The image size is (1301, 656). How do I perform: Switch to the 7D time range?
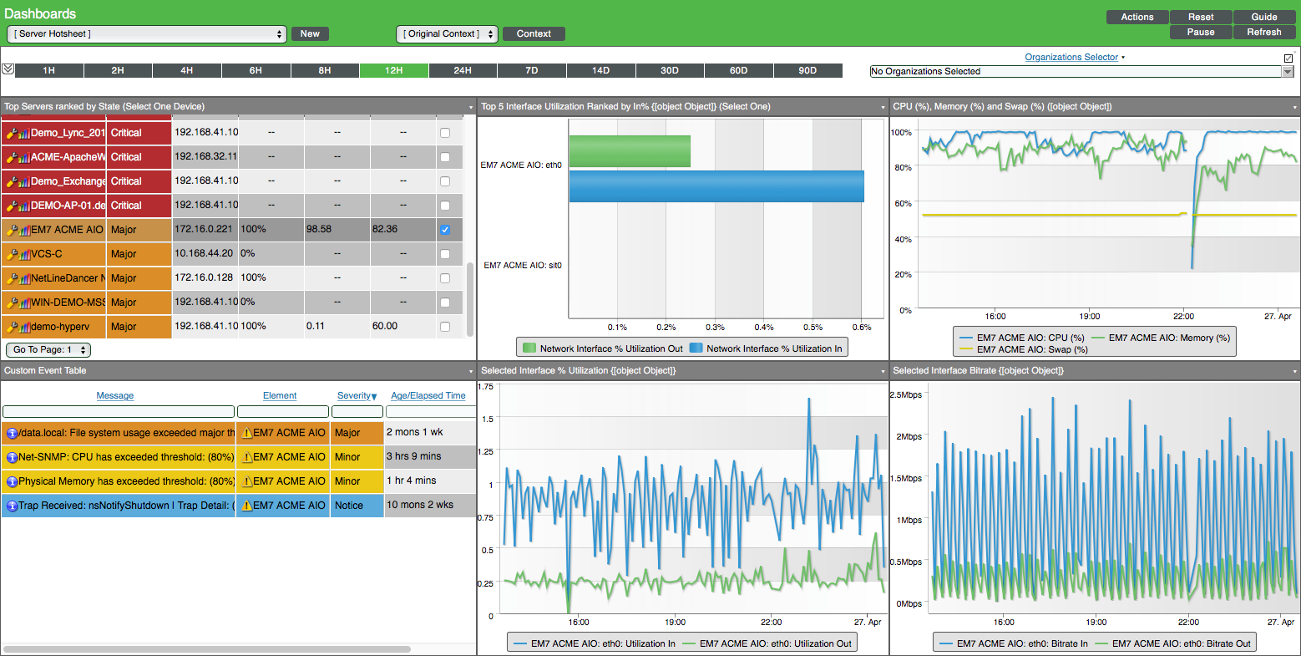[531, 70]
